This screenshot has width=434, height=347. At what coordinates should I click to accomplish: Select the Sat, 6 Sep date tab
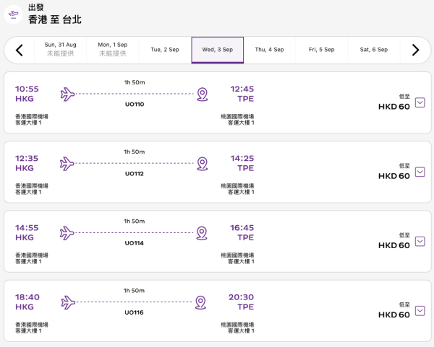[374, 50]
